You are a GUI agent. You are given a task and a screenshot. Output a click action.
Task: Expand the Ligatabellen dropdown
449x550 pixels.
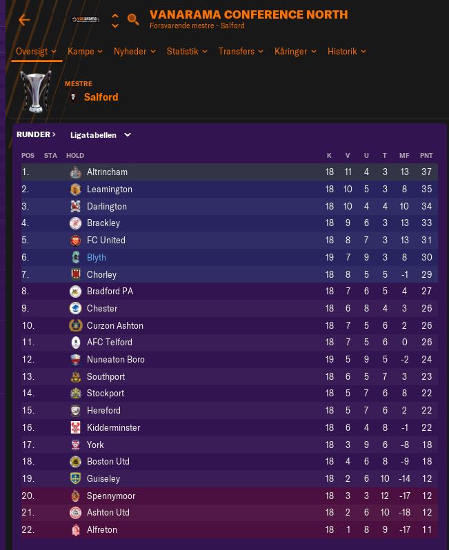101,135
